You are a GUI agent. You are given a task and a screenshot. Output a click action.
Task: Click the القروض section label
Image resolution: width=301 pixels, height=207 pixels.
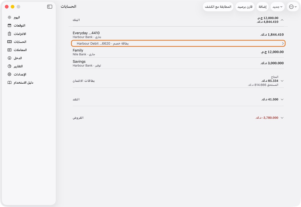pos(78,118)
